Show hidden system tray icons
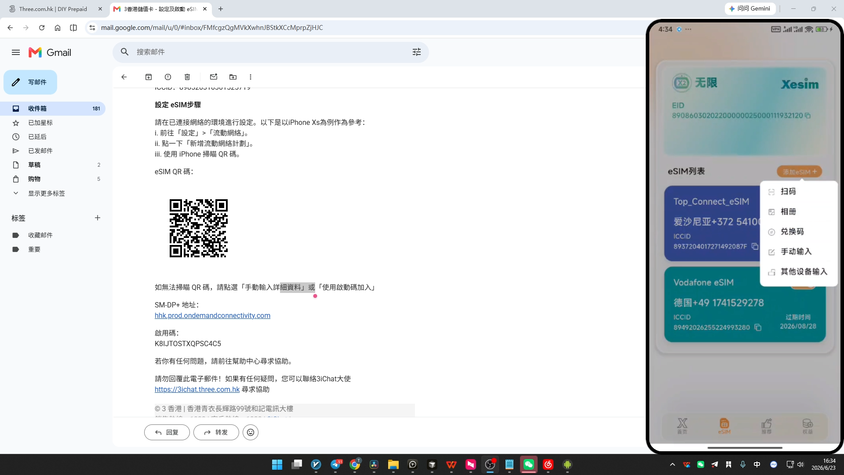Screen dimensions: 844x475 (672, 464)
